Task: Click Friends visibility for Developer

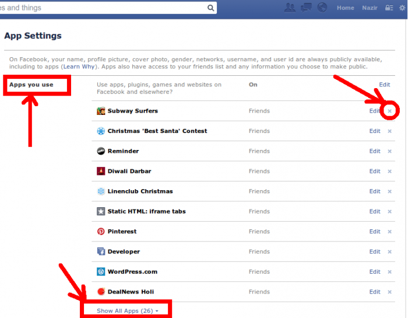Action: [x=259, y=251]
